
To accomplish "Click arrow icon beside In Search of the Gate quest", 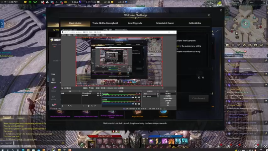I will coord(265,74).
